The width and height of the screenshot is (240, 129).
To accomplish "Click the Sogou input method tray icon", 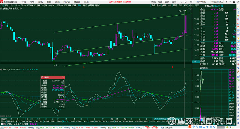I will click(x=190, y=127).
